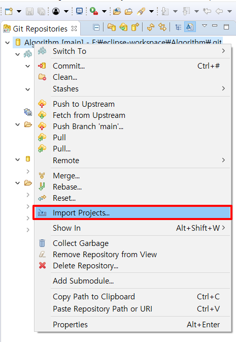Open the Next Annotation dropdown arrow
The image size is (236, 342).
click(x=175, y=11)
